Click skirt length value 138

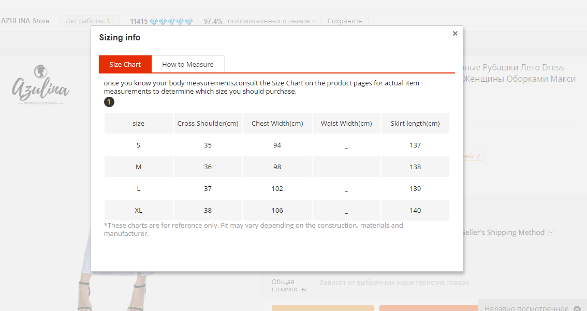point(415,167)
